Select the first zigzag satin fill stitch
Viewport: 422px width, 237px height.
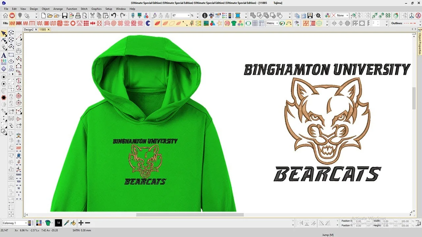(12, 23)
